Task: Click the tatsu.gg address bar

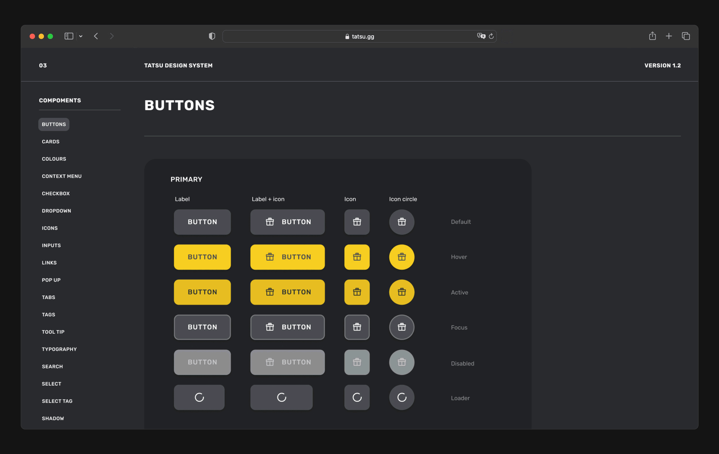Action: [359, 36]
